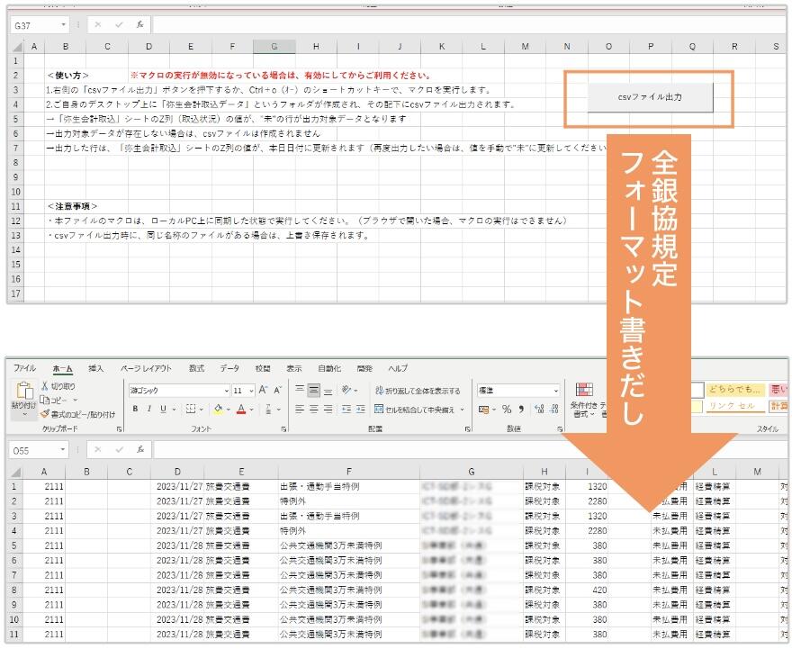
Task: Click the decrease indent icon
Action: pyautogui.click(x=346, y=409)
